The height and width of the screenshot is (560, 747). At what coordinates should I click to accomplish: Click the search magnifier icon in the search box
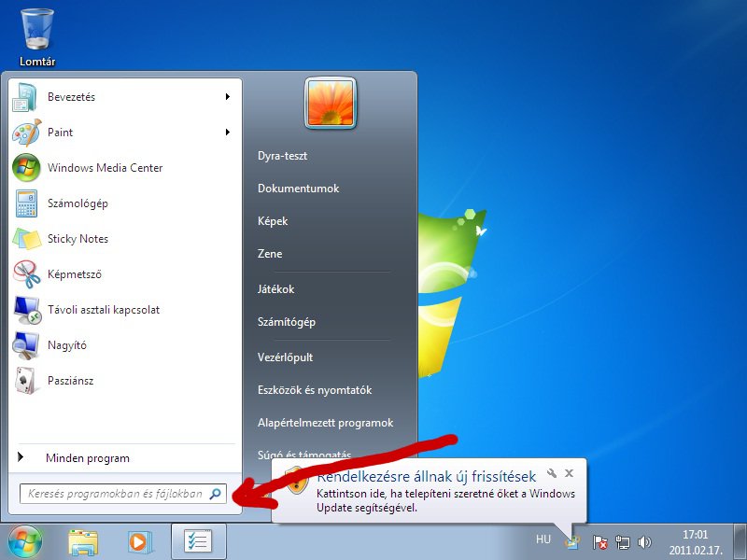[216, 494]
